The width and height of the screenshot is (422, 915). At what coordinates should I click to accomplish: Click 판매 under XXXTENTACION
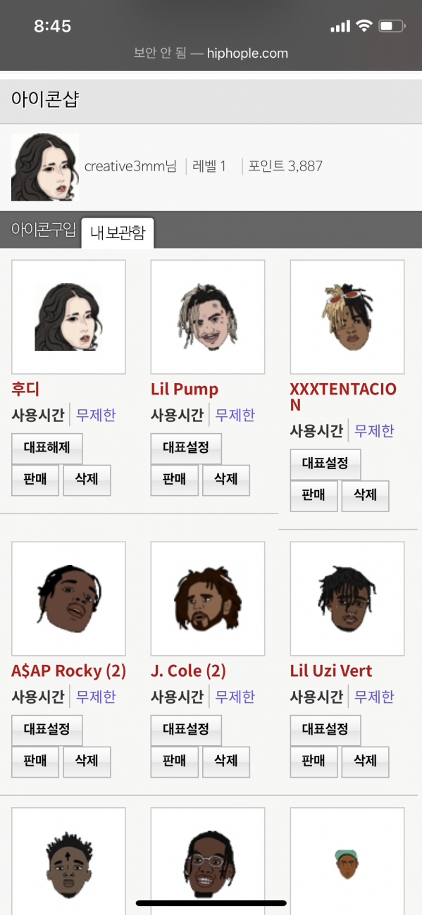(x=314, y=496)
